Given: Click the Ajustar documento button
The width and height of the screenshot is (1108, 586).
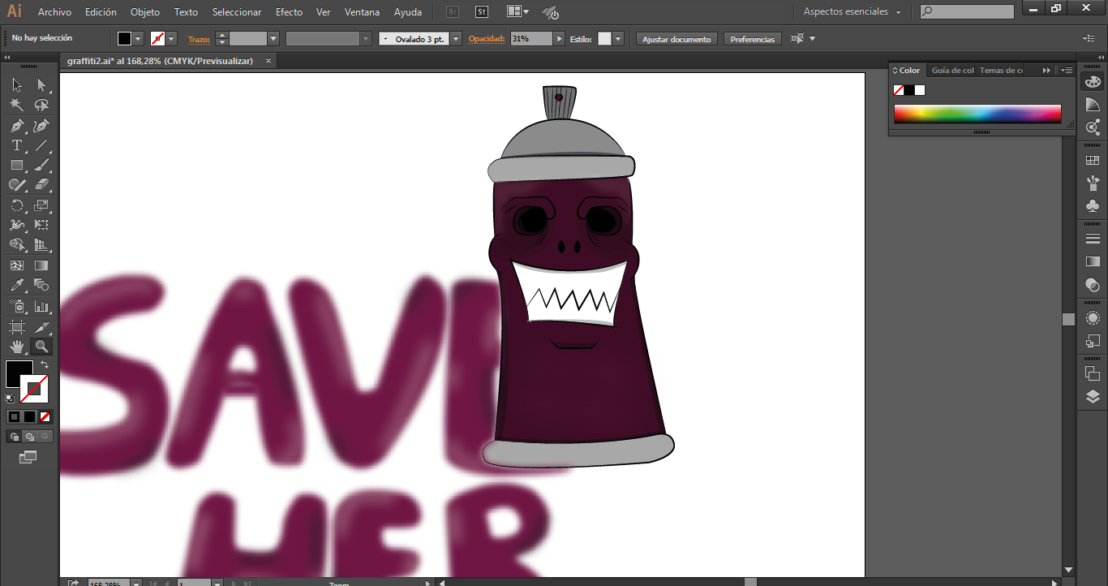Looking at the screenshot, I should (676, 39).
